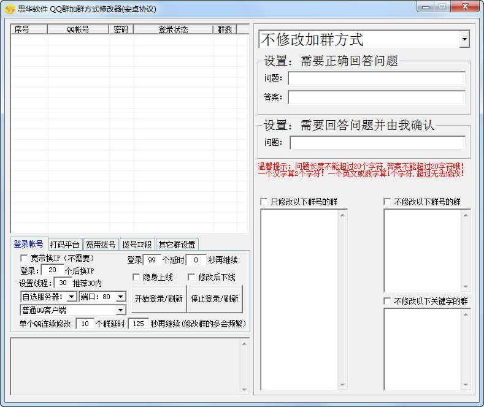The width and height of the screenshot is (484, 407).
Task: Click the app icon in title bar
Action: pos(9,9)
